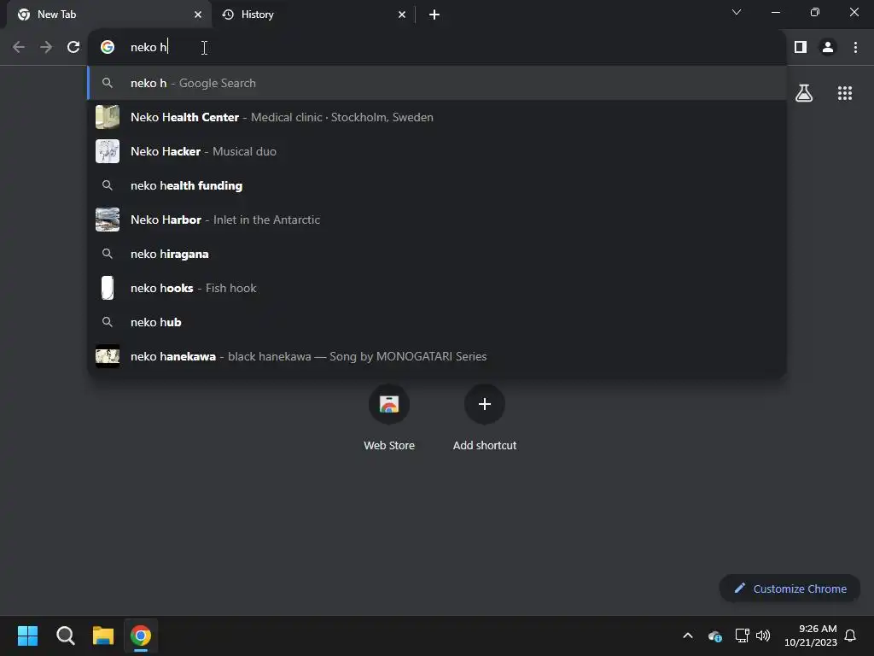
Task: Open the Chrome three-dot menu
Action: tap(855, 48)
